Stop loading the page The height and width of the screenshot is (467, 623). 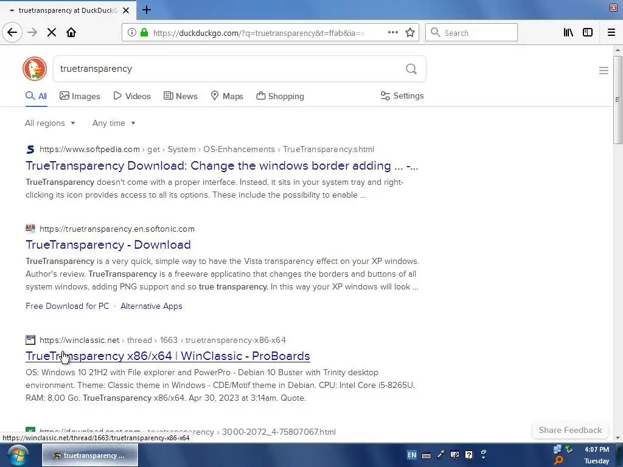(x=51, y=33)
